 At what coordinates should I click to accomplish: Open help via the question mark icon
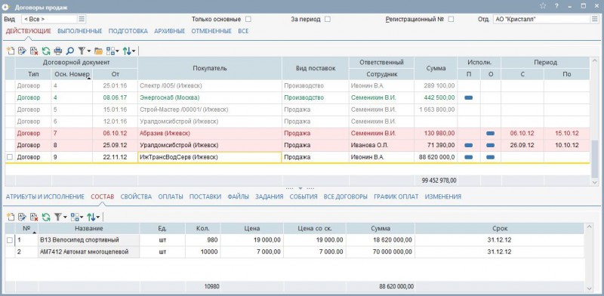[556, 6]
